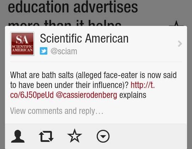Open the red SA avatar image

[22, 44]
